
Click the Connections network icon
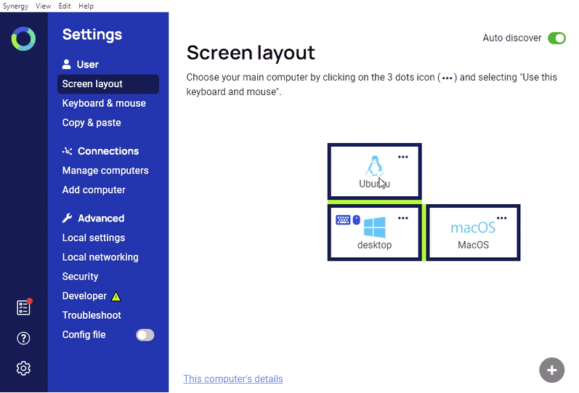(68, 150)
